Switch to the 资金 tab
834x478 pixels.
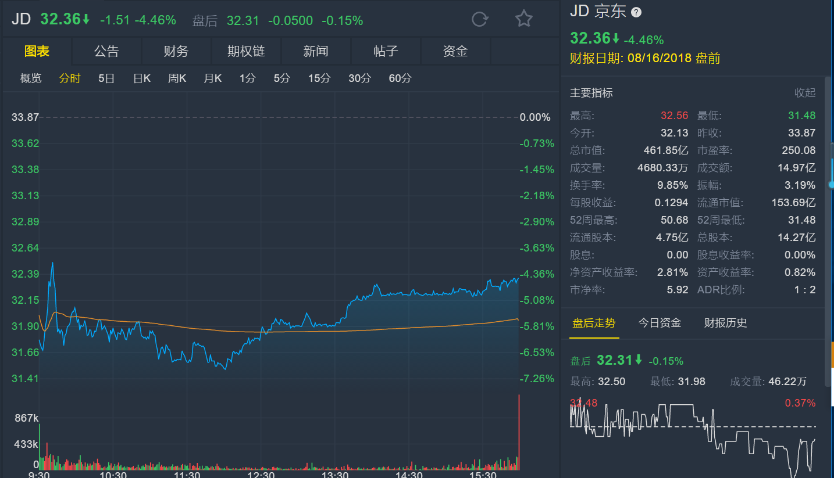tap(455, 51)
